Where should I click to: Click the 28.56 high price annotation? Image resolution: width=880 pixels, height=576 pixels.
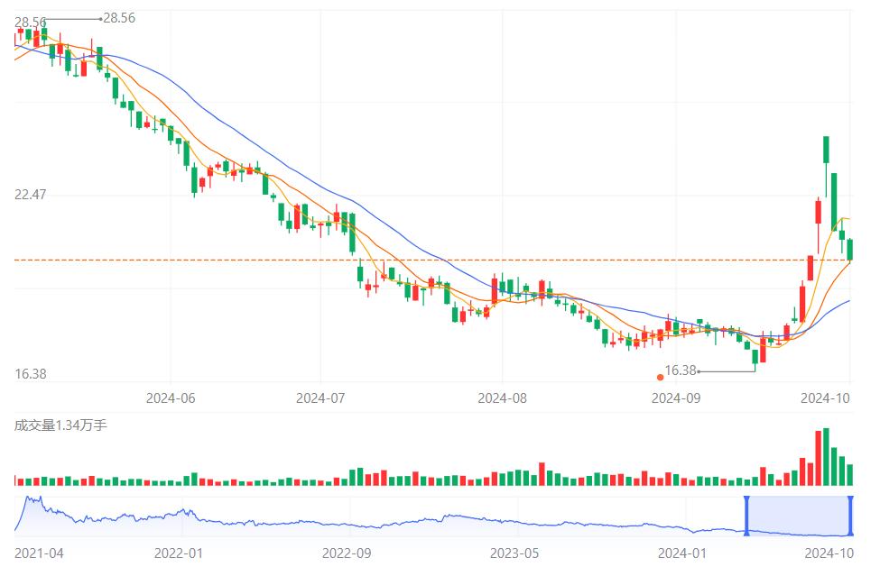coord(119,18)
